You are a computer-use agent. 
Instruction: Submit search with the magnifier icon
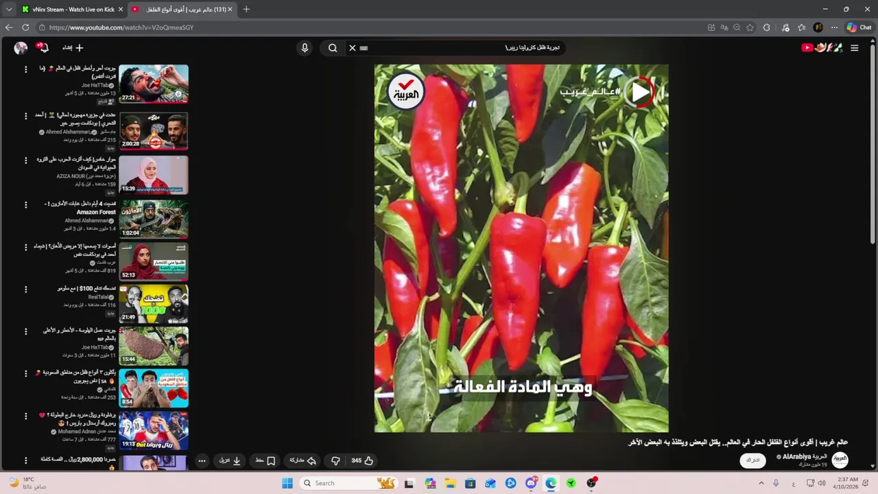point(333,48)
